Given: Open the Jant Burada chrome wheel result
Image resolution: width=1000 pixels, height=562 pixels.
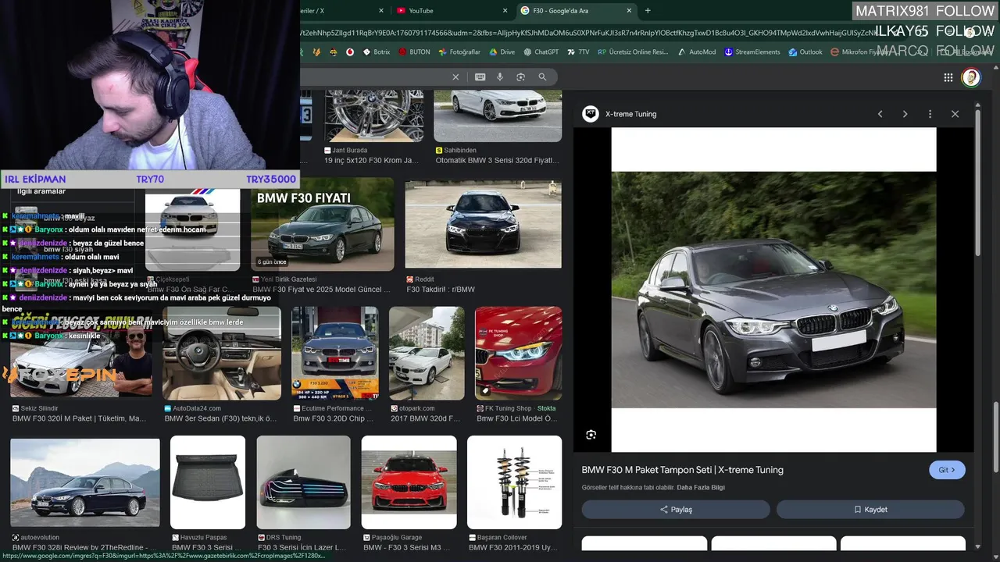Looking at the screenshot, I should point(373,116).
